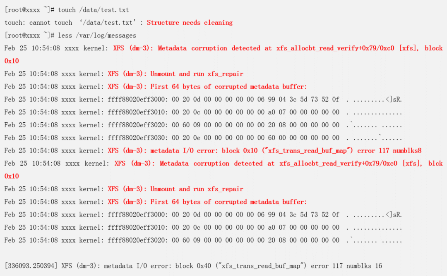Viewport: 447px width, 276px height.
Task: Click the red 'metadata I/O error: block 0x10' text
Action: (x=199, y=151)
